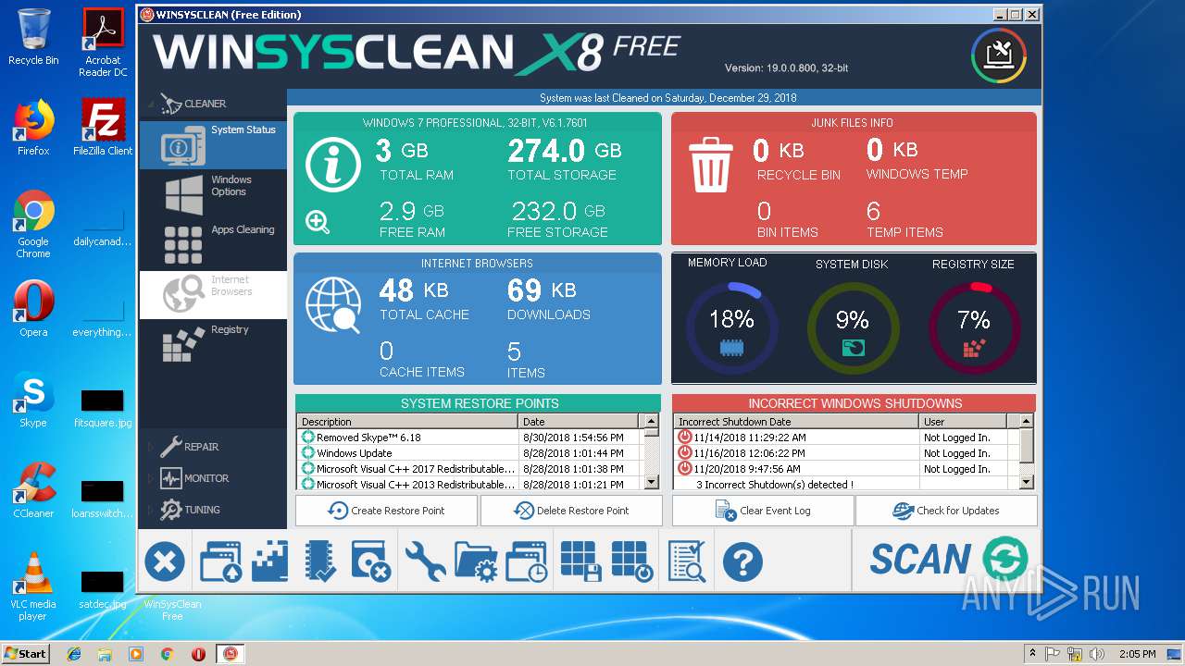
Task: Open the question mark help icon
Action: pyautogui.click(x=742, y=561)
